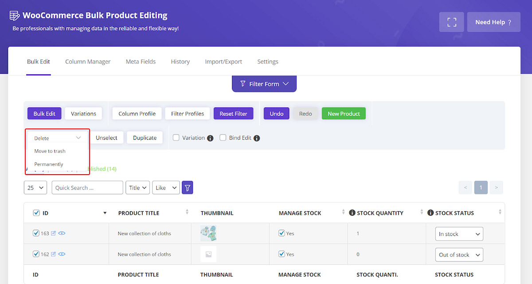
Task: Sort by Product Title column arrows
Action: 187,212
